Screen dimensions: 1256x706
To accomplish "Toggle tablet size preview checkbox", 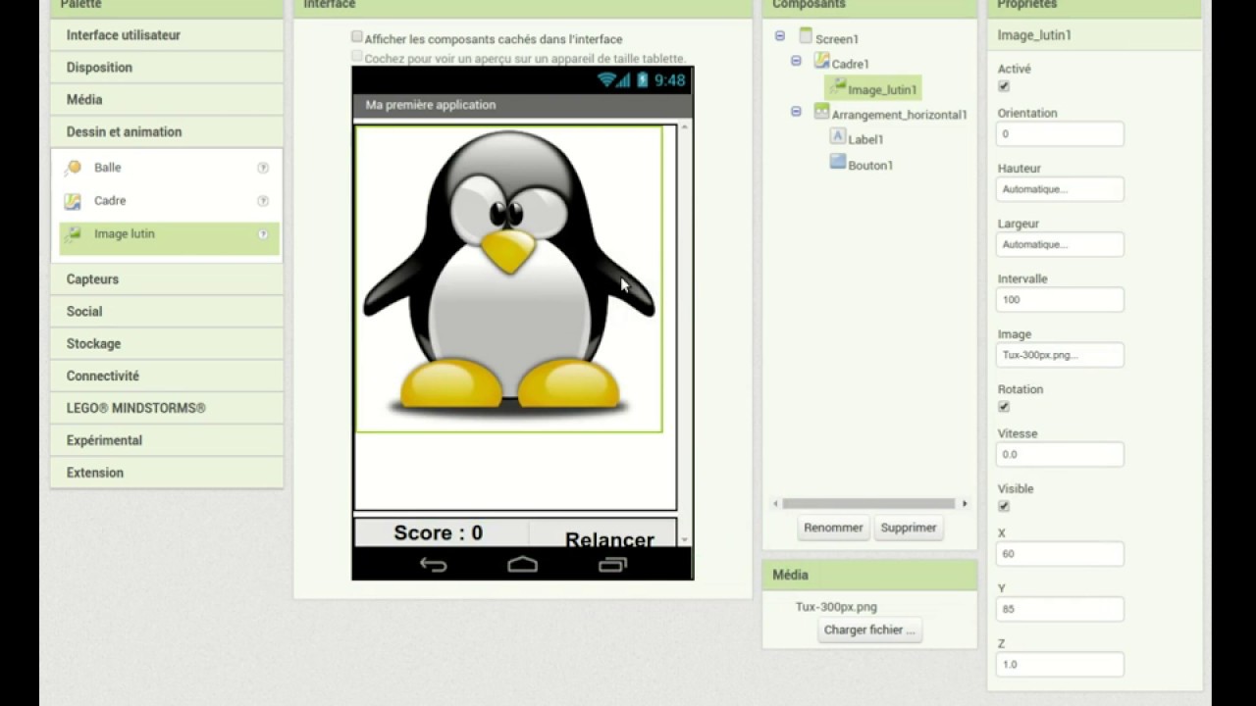I will [x=357, y=56].
